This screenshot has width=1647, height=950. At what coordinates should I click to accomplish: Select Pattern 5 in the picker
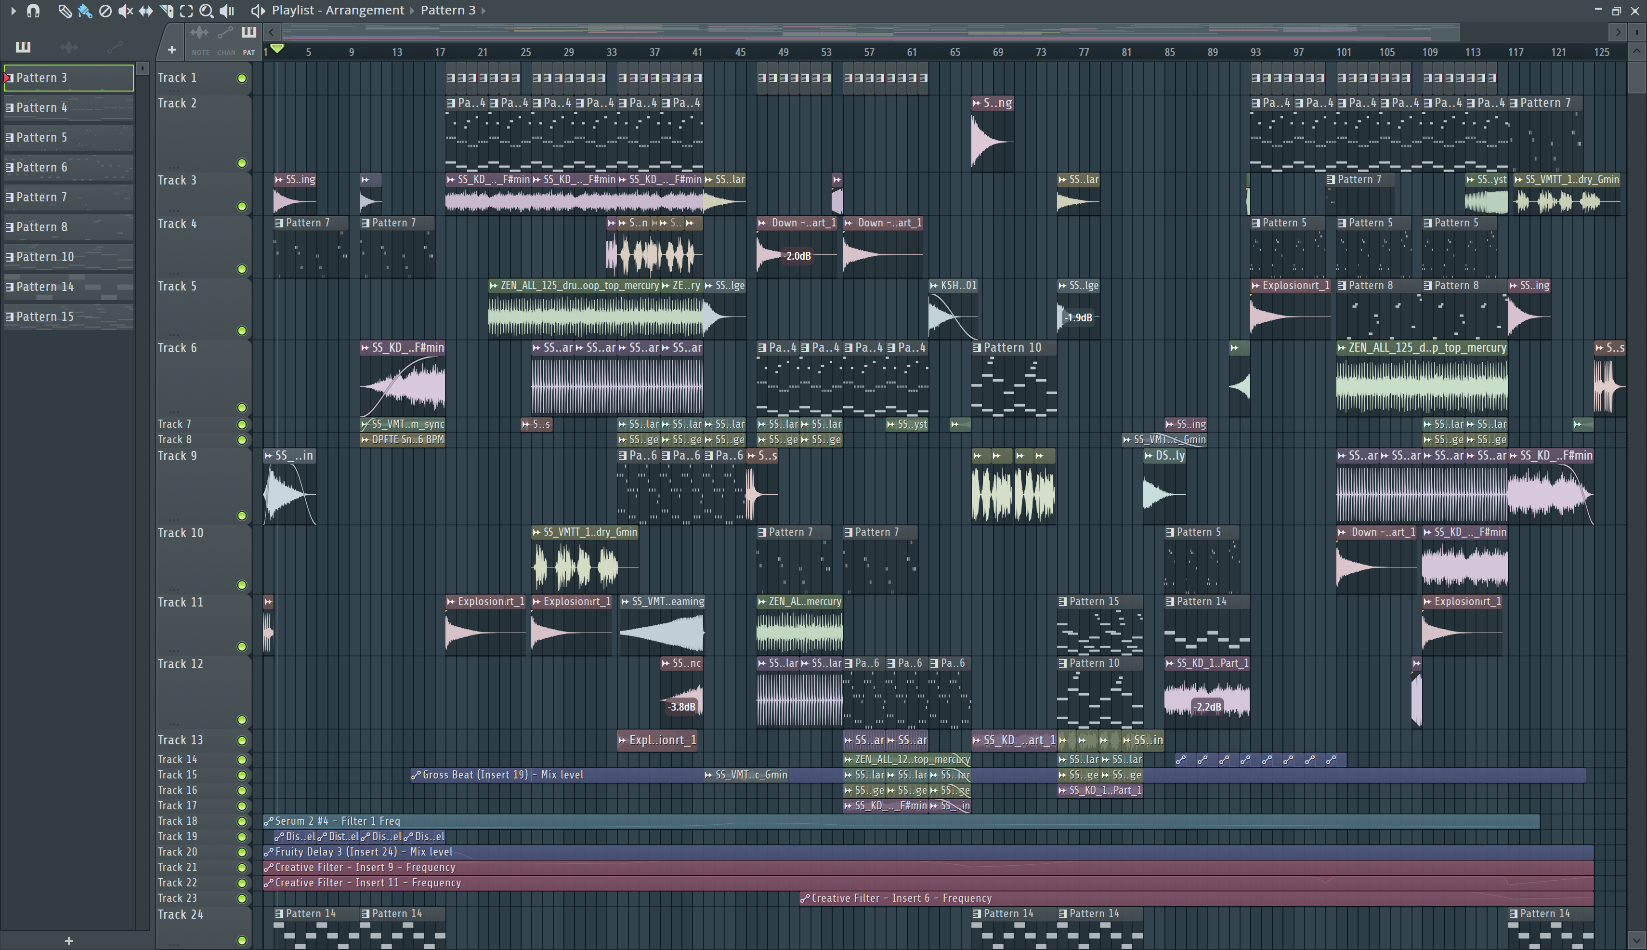[68, 138]
